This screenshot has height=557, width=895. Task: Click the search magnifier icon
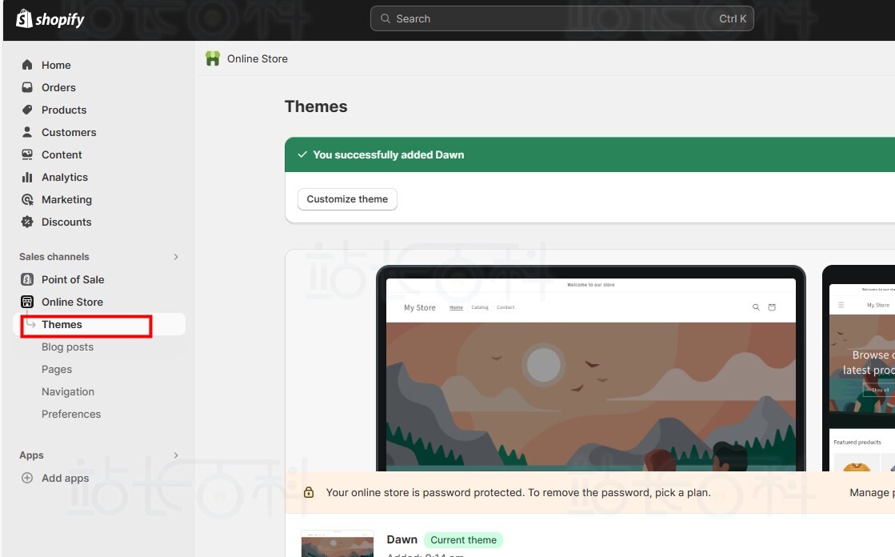pyautogui.click(x=386, y=19)
